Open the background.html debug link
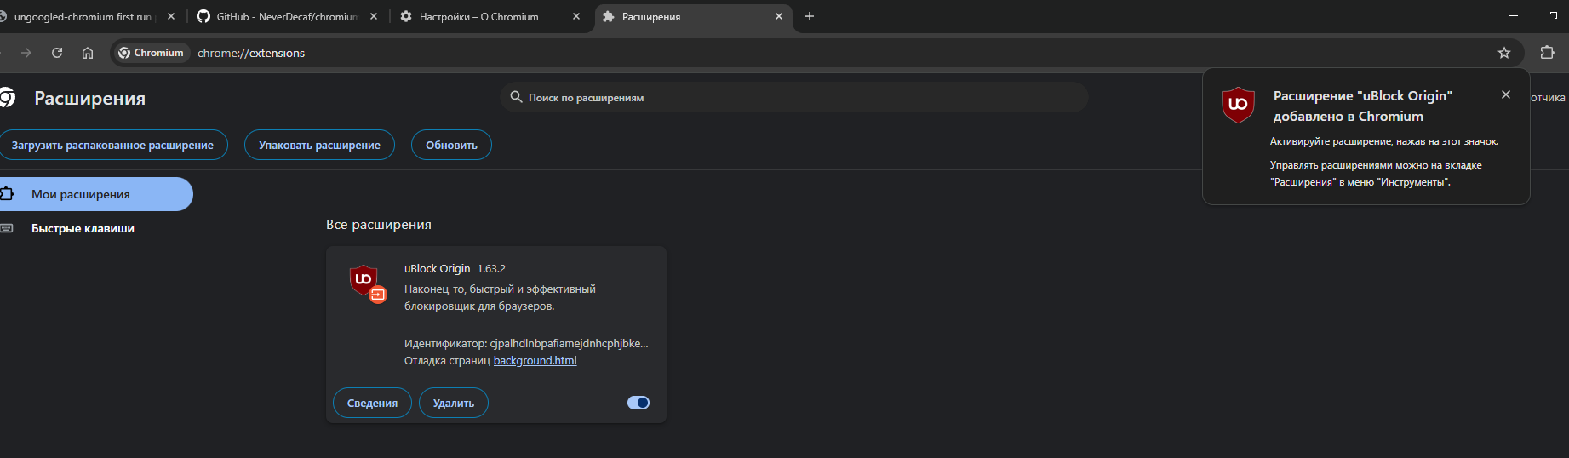Viewport: 1569px width, 458px height. pyautogui.click(x=535, y=360)
